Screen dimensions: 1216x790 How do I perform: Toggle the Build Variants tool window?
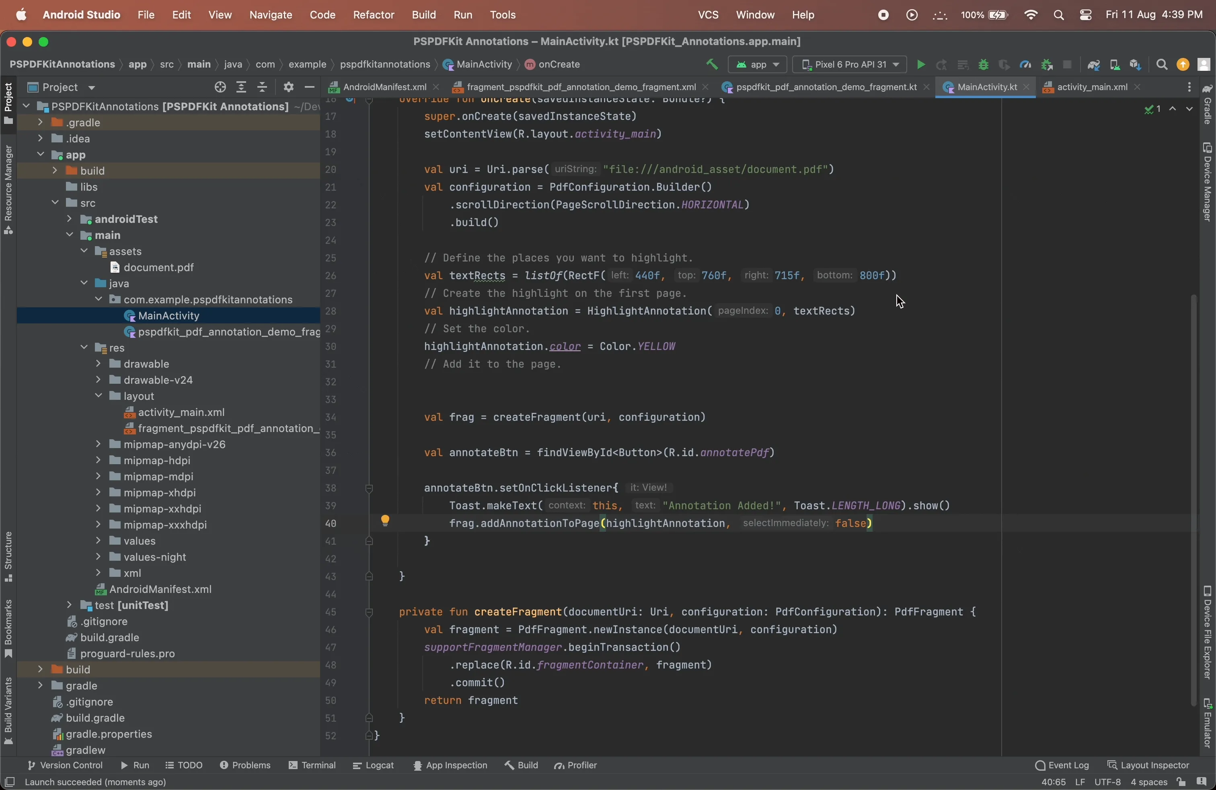click(x=8, y=710)
